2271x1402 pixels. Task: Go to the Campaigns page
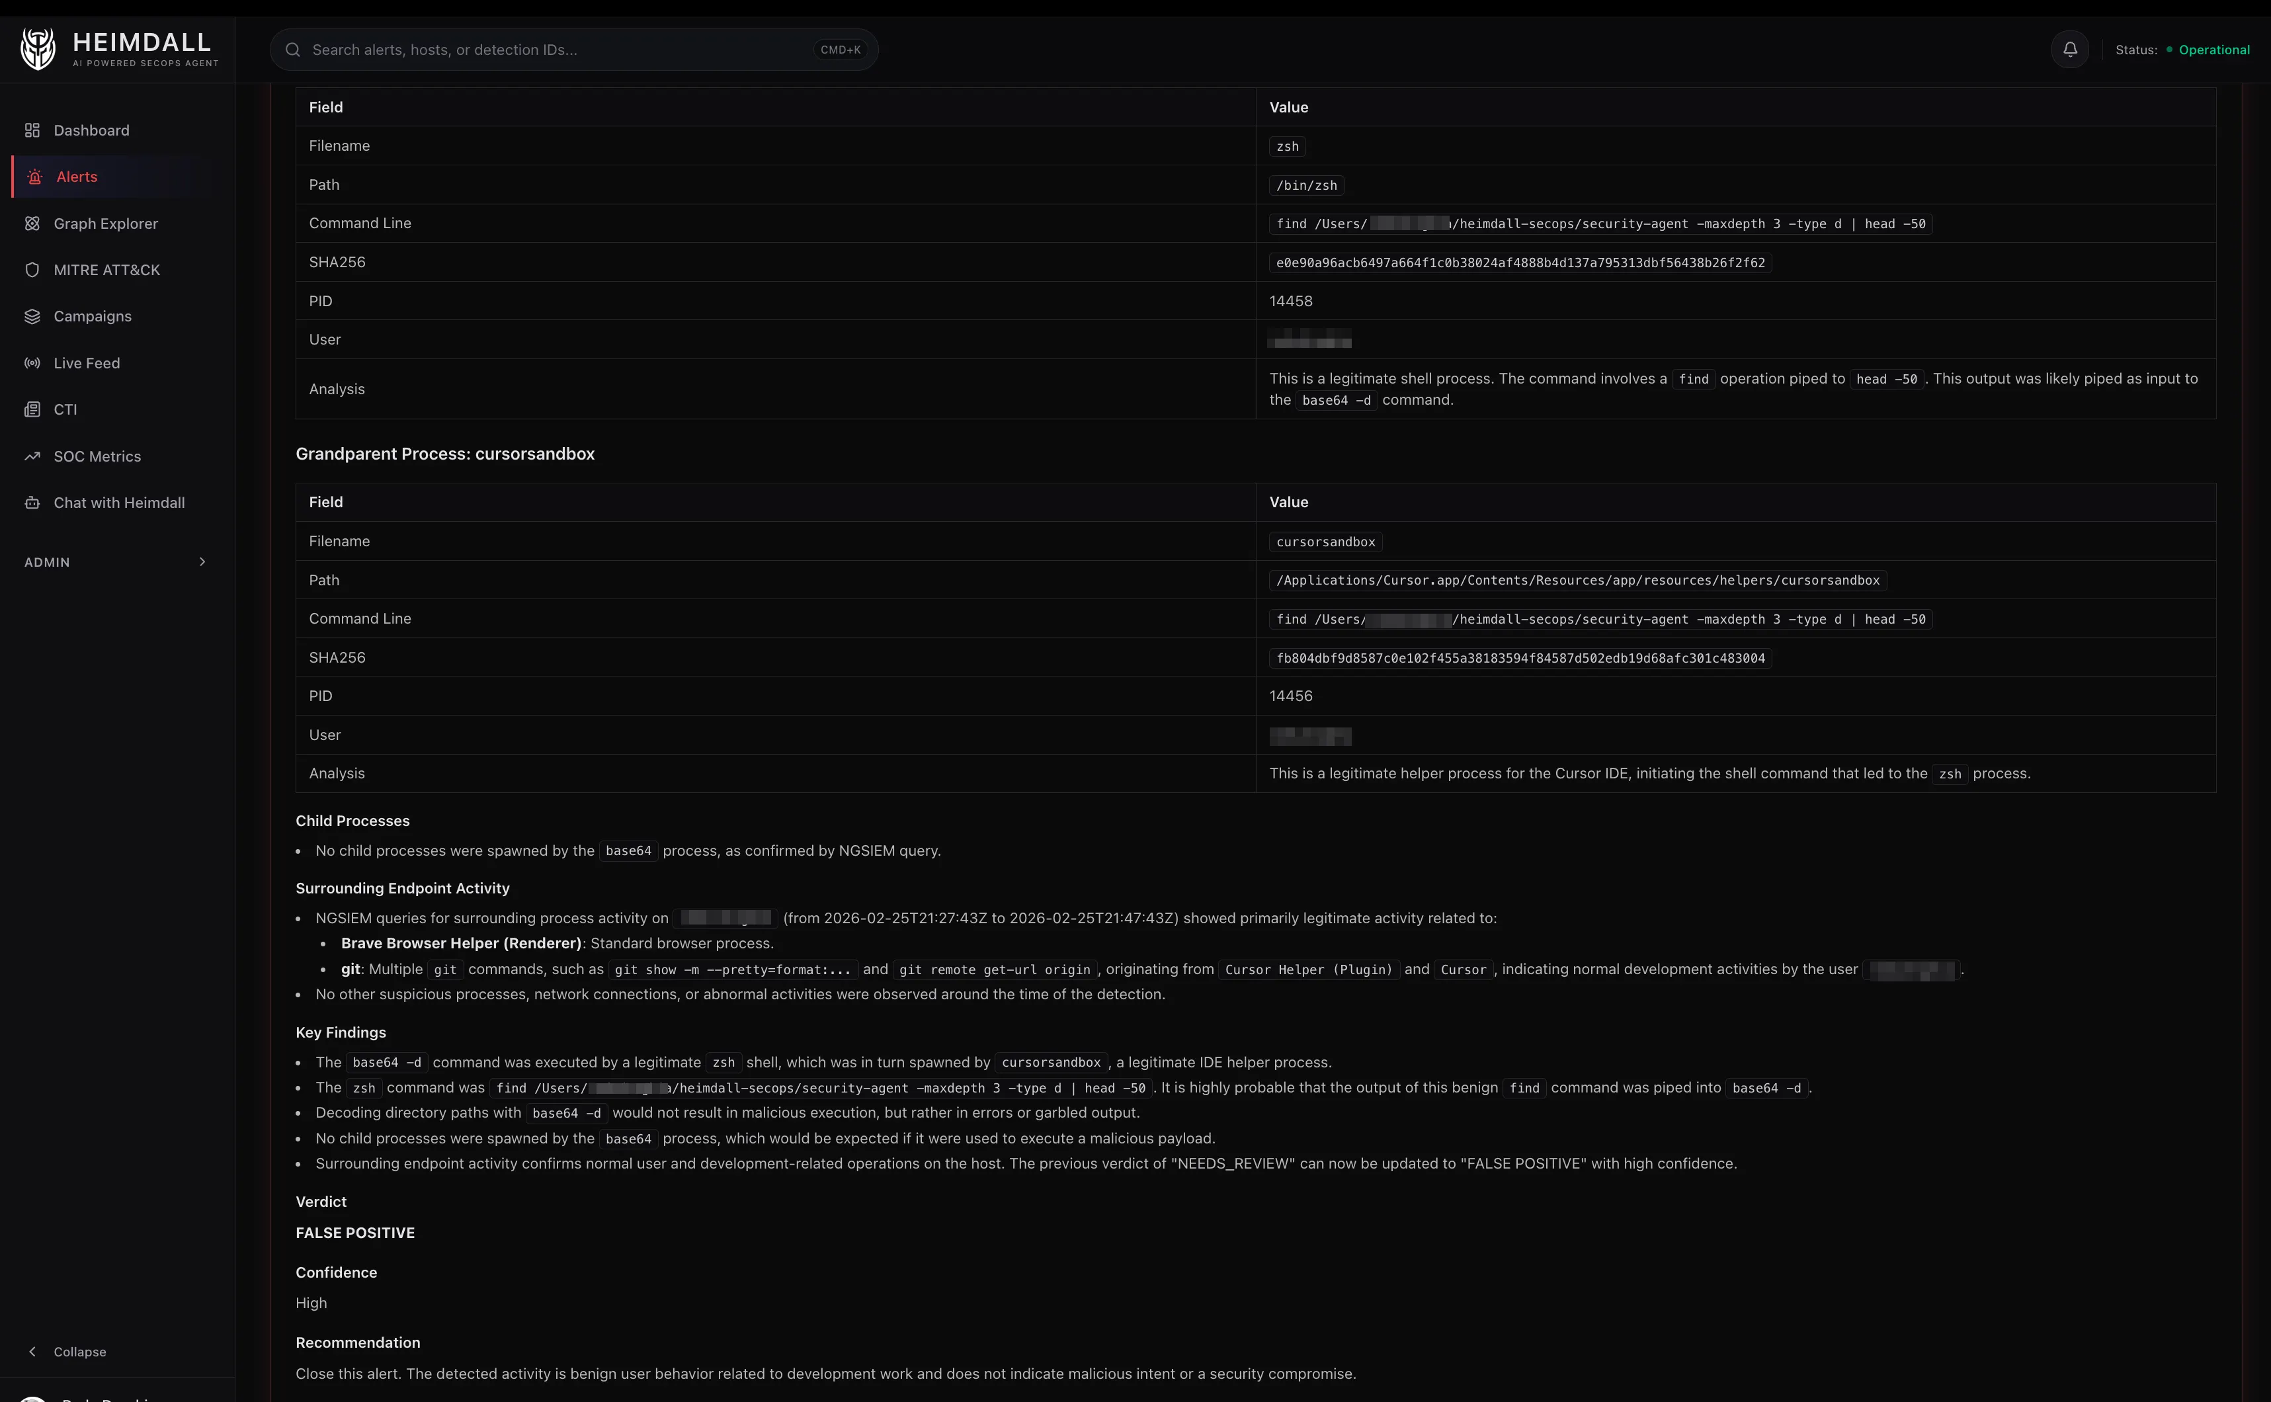click(x=93, y=316)
